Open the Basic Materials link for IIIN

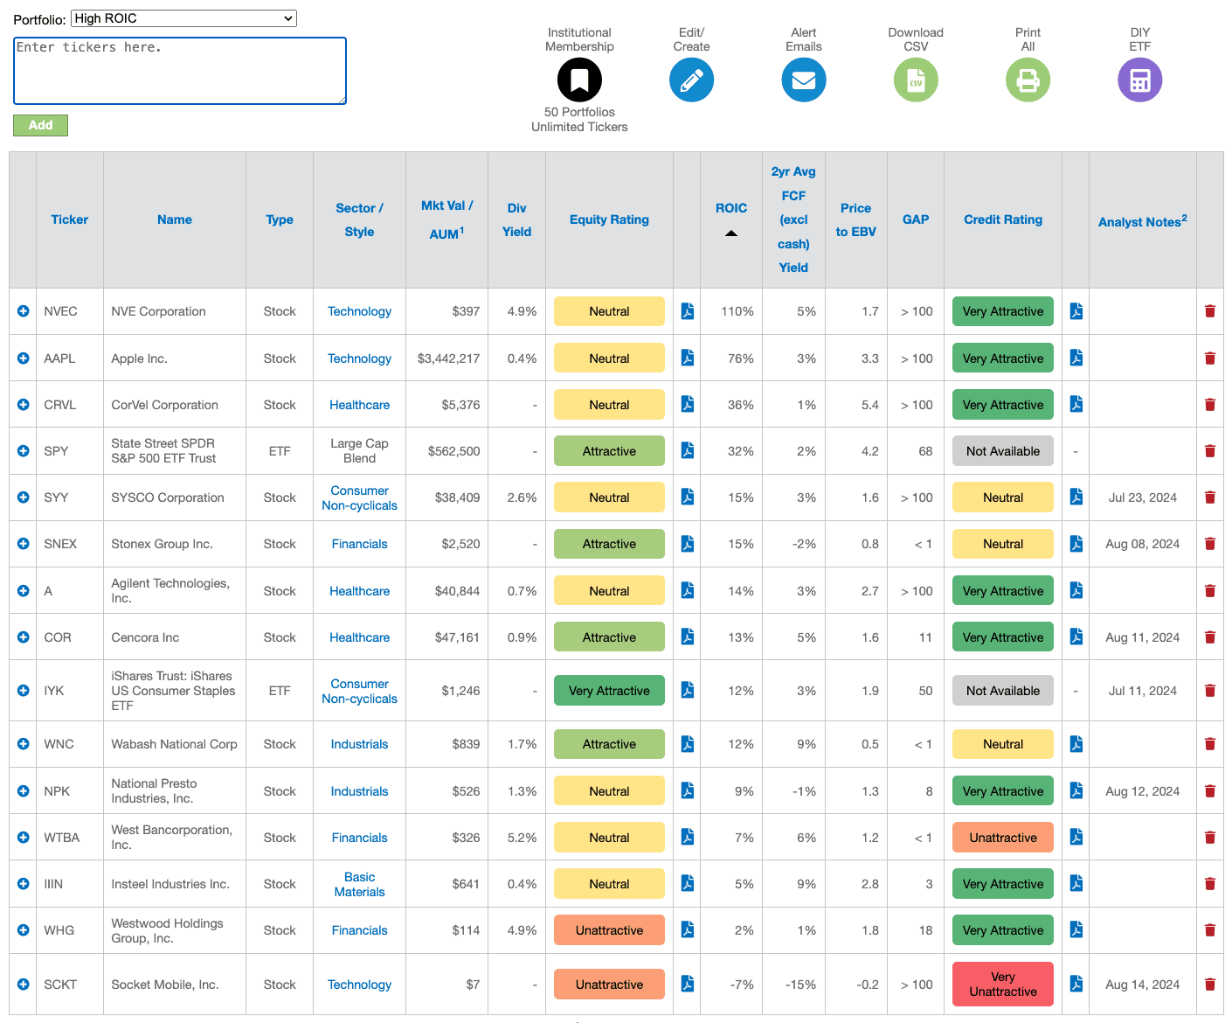click(359, 884)
